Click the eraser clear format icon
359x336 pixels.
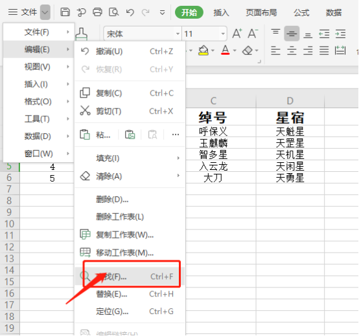(x=248, y=50)
